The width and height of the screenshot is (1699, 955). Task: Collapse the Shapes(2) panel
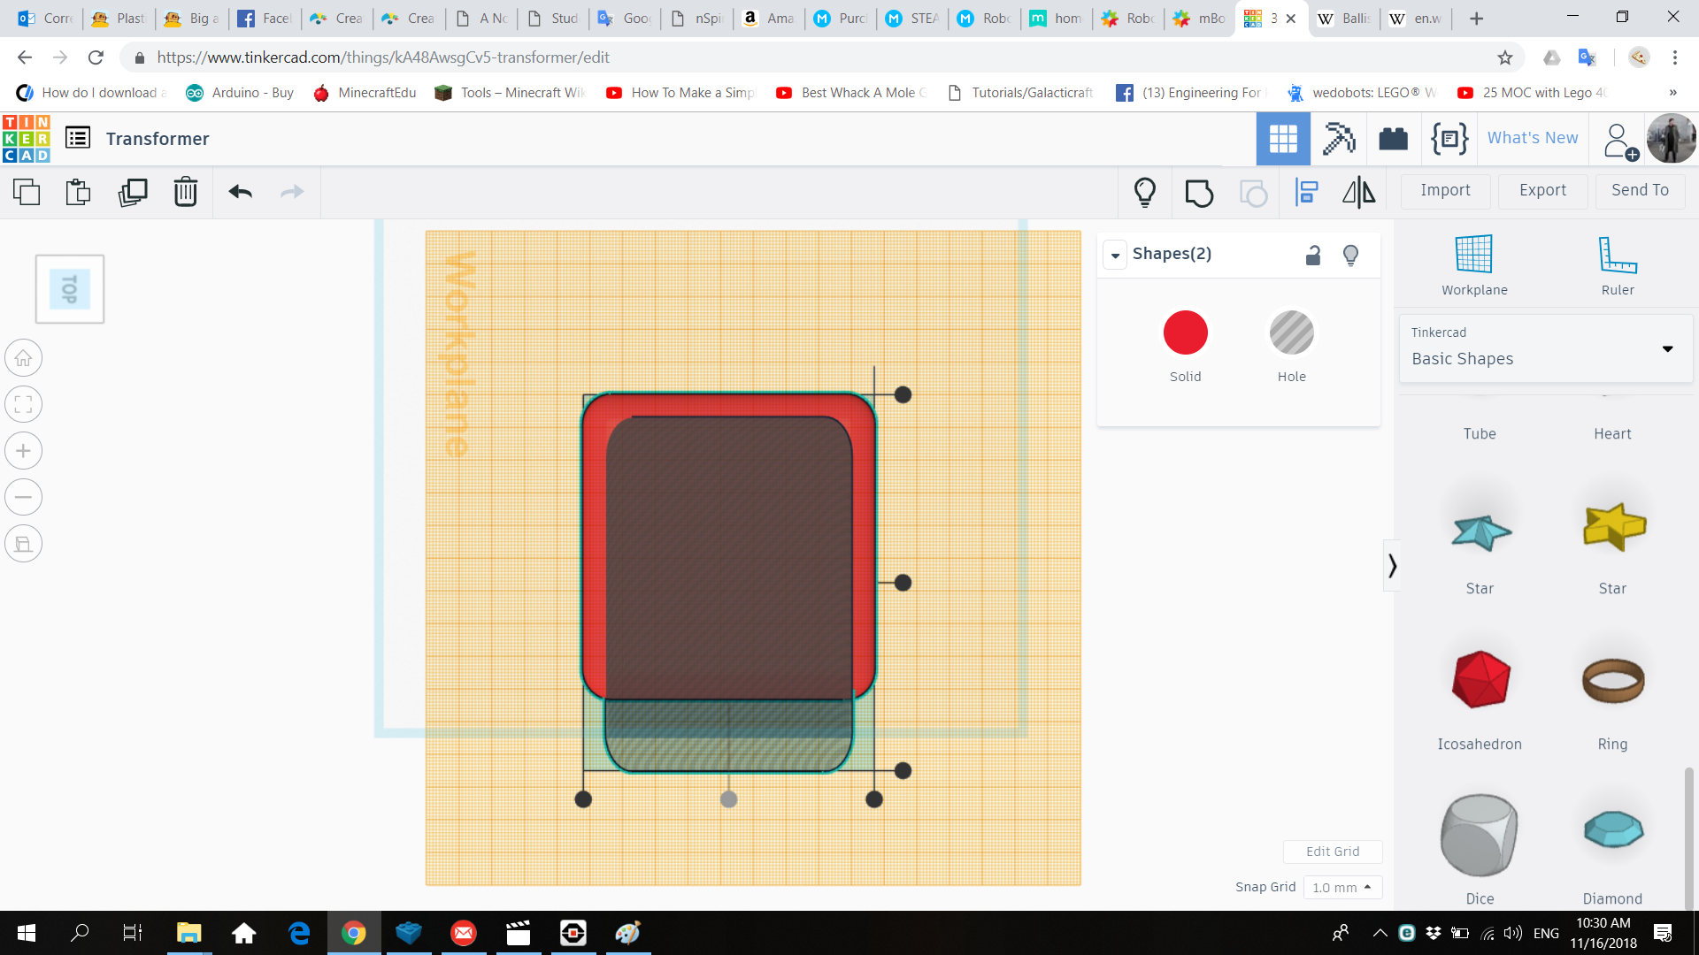click(1115, 255)
